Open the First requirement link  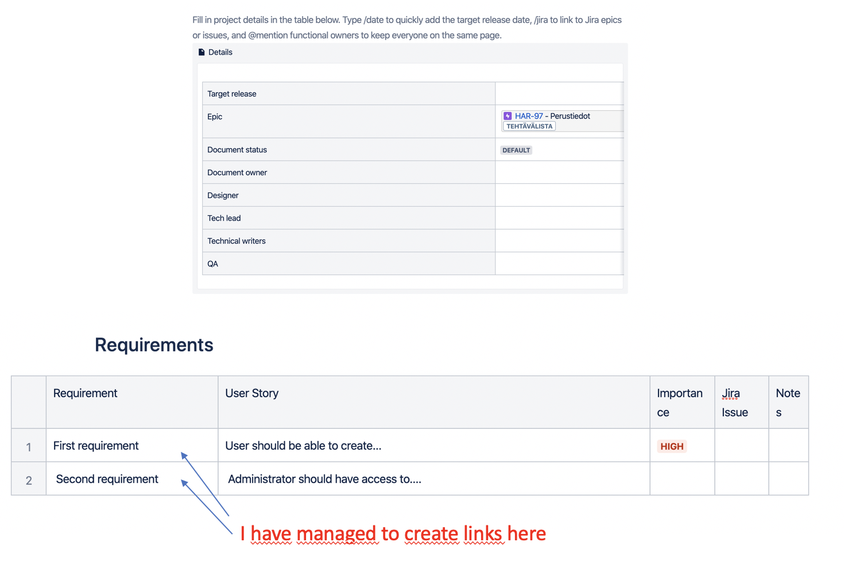point(96,446)
